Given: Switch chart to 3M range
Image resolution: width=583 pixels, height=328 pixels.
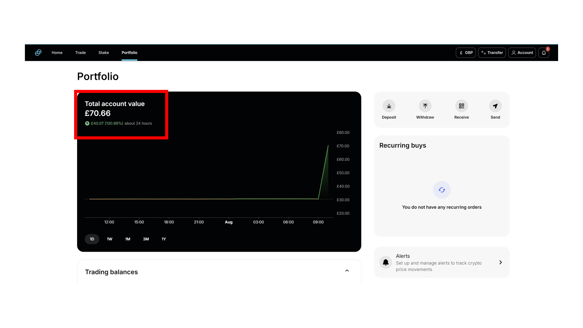Looking at the screenshot, I should [146, 239].
